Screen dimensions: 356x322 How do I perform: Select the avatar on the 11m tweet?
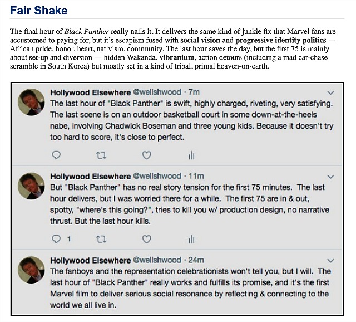(31, 186)
